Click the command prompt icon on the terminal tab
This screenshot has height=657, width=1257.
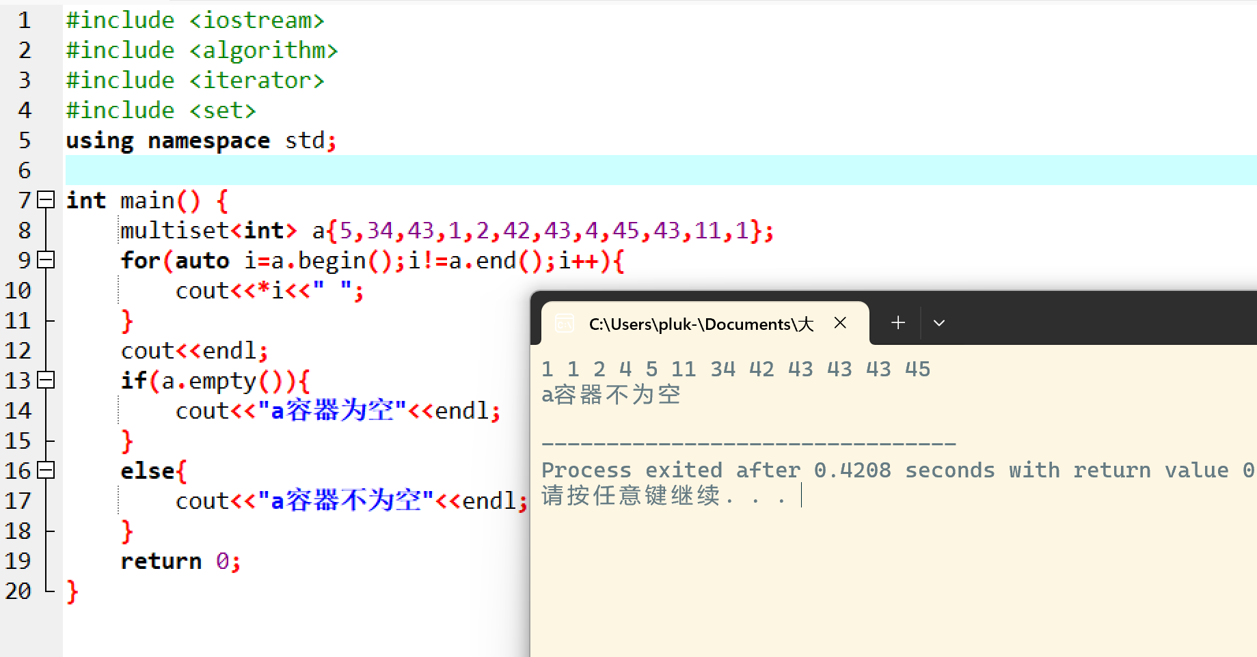(563, 323)
